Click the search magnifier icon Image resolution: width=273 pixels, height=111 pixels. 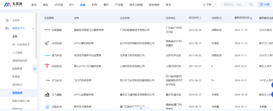[x=251, y=5]
